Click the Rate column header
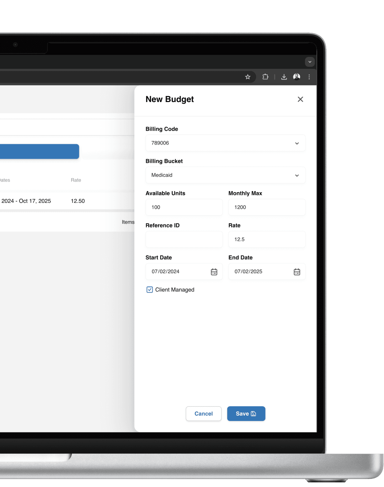This screenshot has height=487, width=384. coord(76,180)
